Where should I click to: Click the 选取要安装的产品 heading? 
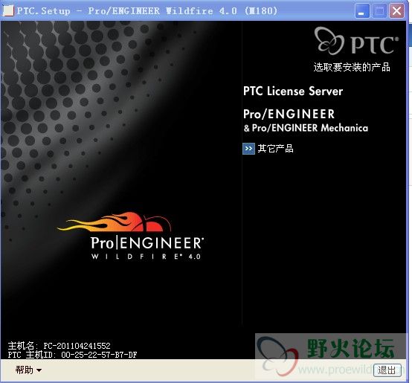352,67
